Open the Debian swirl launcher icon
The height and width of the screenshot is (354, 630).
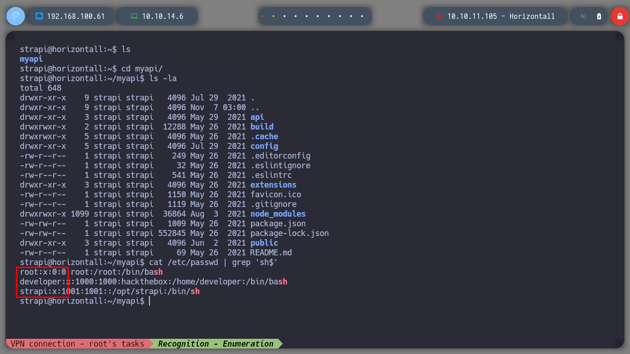[x=15, y=16]
